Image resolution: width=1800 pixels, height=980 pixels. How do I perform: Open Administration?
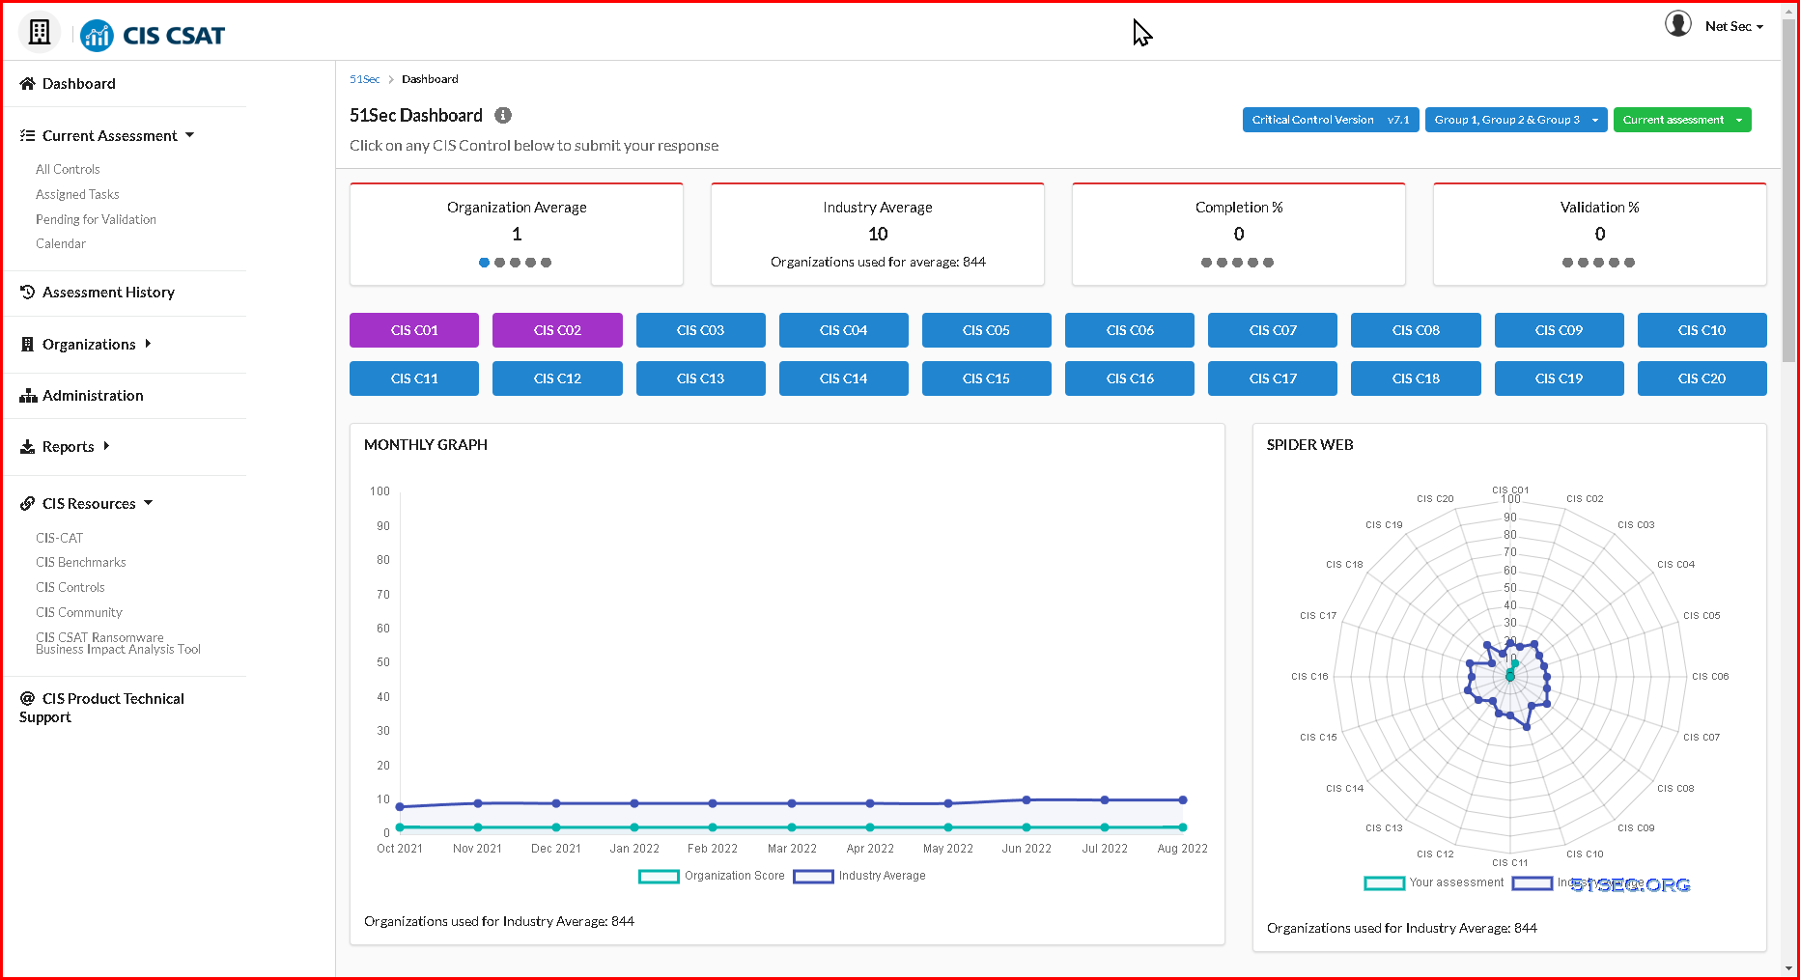(93, 396)
